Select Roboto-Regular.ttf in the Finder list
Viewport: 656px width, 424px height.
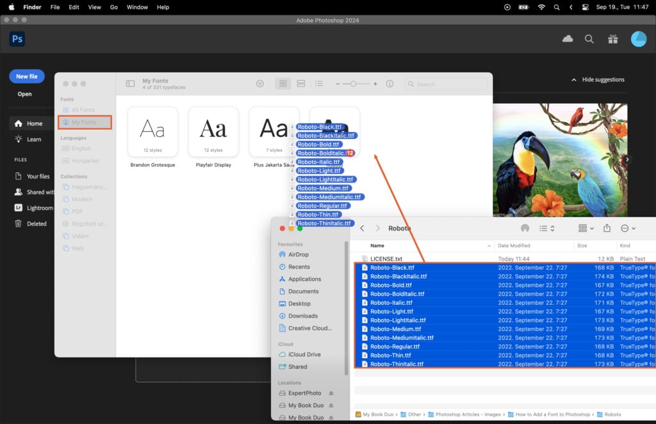pyautogui.click(x=395, y=346)
